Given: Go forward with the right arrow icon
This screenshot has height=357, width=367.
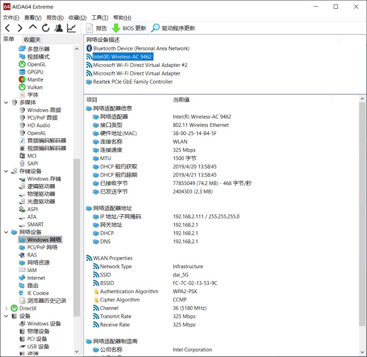Looking at the screenshot, I should [20, 29].
